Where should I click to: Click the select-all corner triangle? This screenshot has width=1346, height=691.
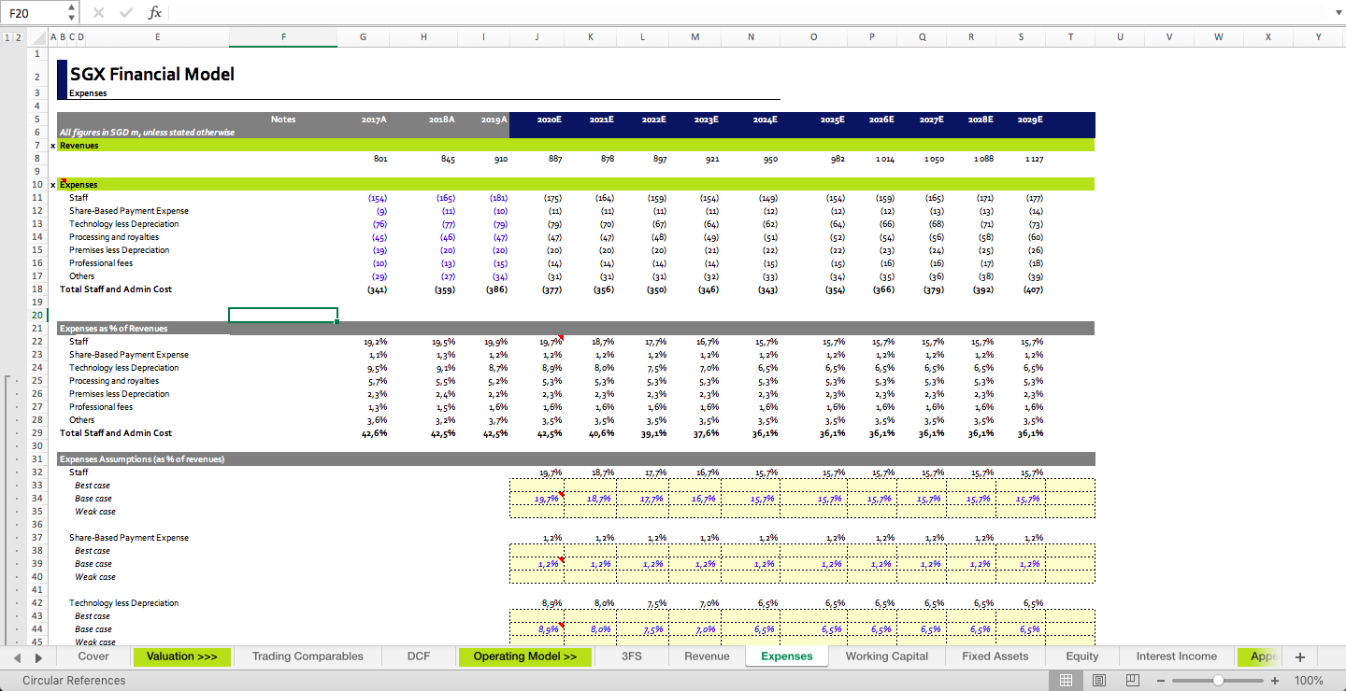pos(37,37)
